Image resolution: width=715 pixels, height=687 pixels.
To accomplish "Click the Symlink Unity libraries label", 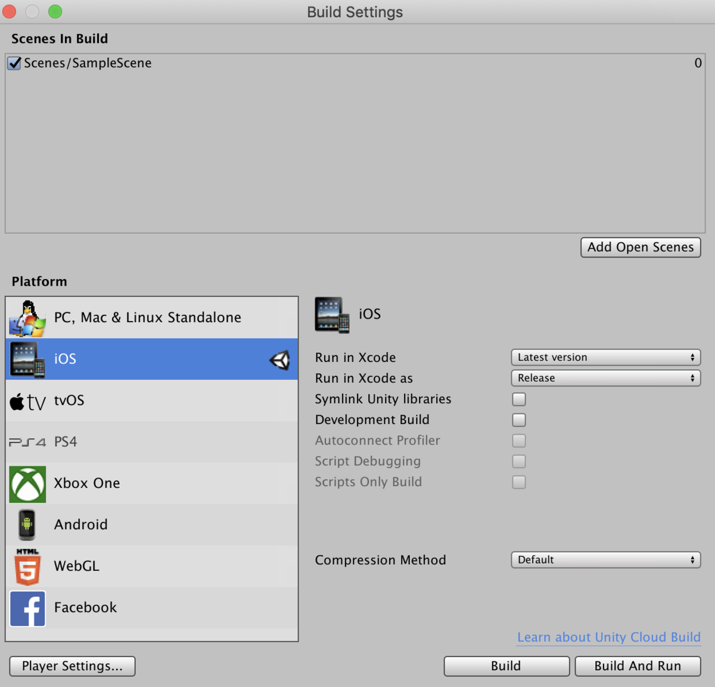I will (383, 399).
